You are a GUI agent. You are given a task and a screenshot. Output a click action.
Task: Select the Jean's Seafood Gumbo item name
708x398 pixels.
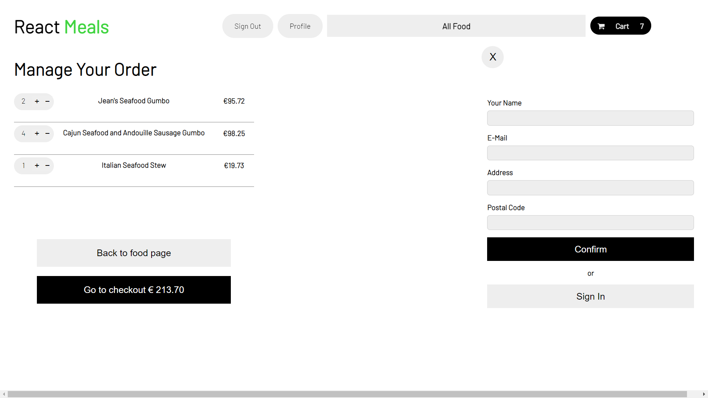[x=134, y=101]
